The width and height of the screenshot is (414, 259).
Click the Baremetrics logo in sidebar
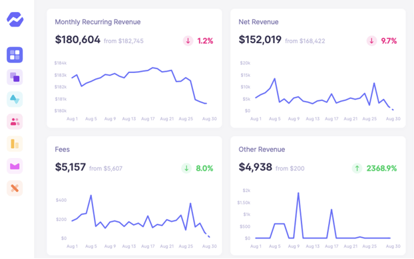coord(15,19)
